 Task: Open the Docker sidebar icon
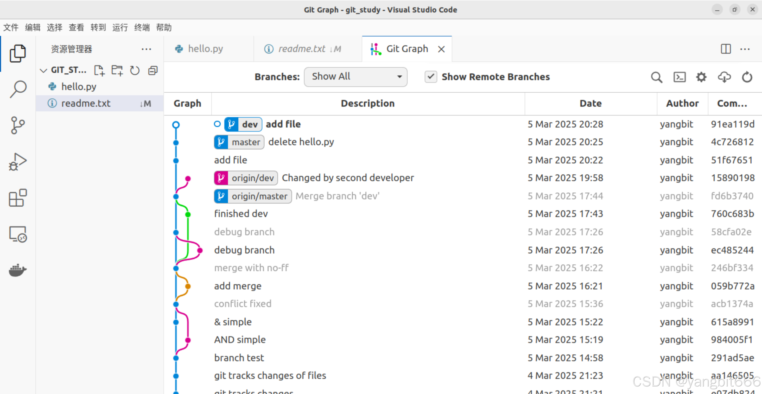point(18,270)
